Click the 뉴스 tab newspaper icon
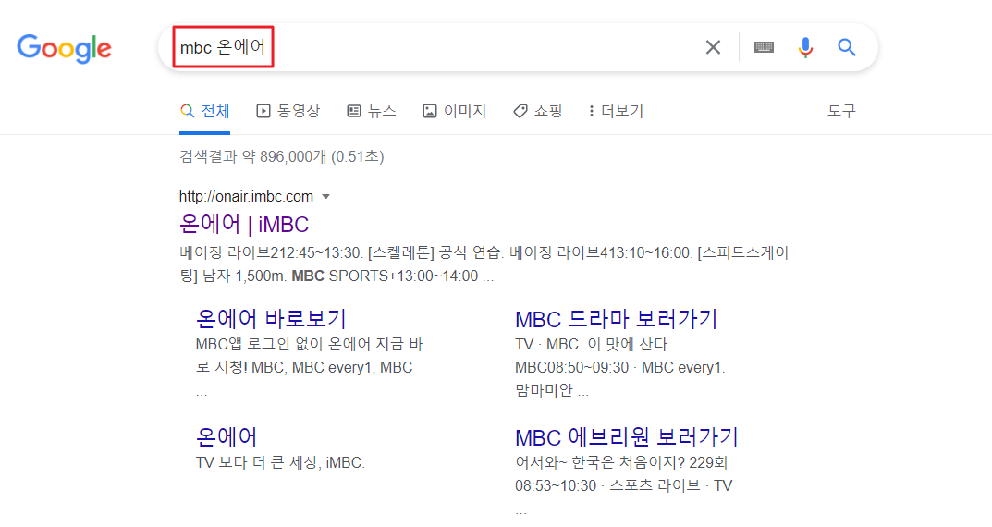The image size is (992, 527). (354, 111)
